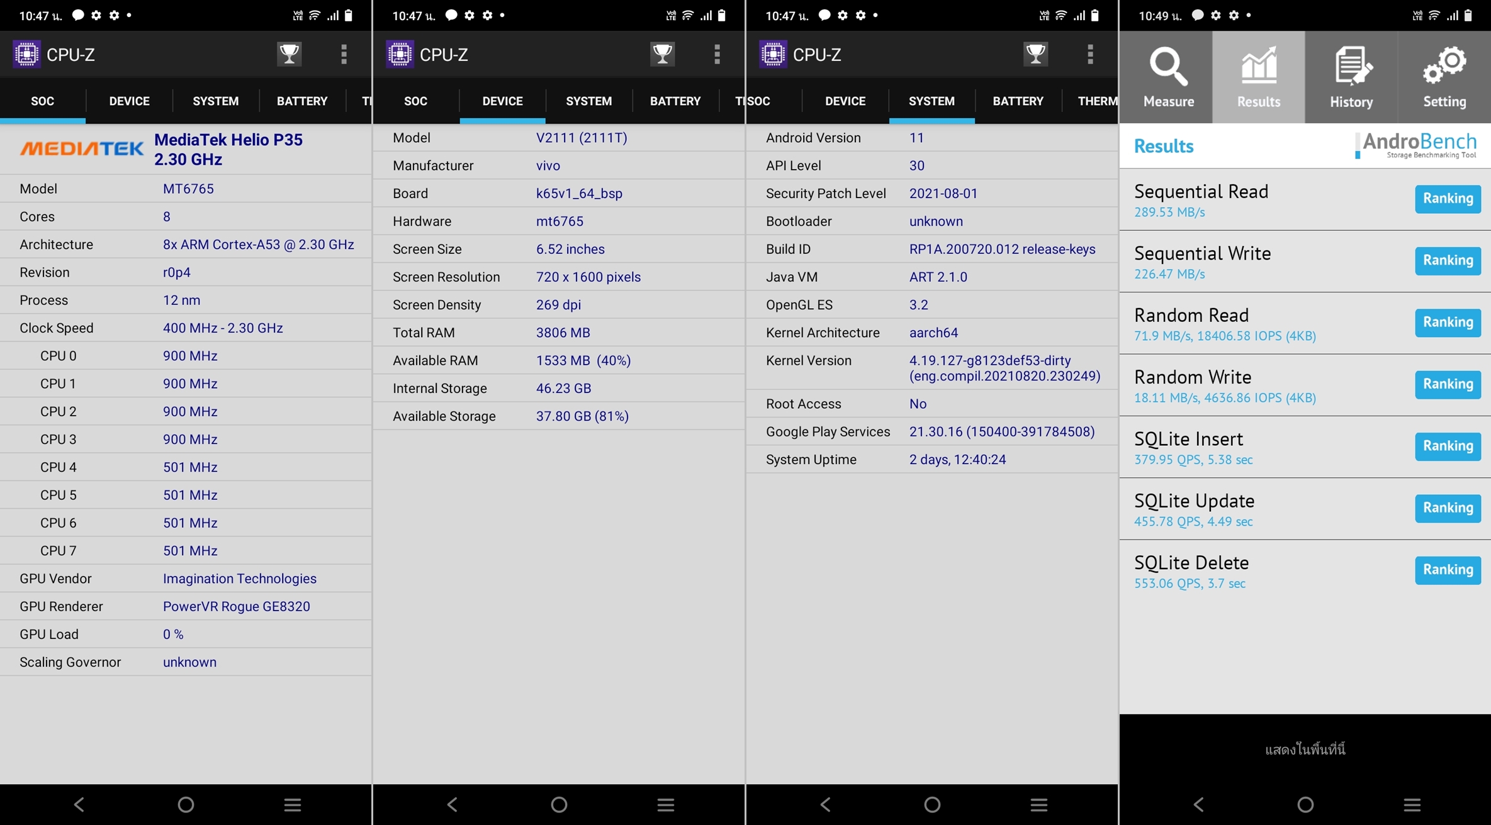Image resolution: width=1491 pixels, height=825 pixels.
Task: Tap MediaTek Helio P35 title
Action: [228, 149]
